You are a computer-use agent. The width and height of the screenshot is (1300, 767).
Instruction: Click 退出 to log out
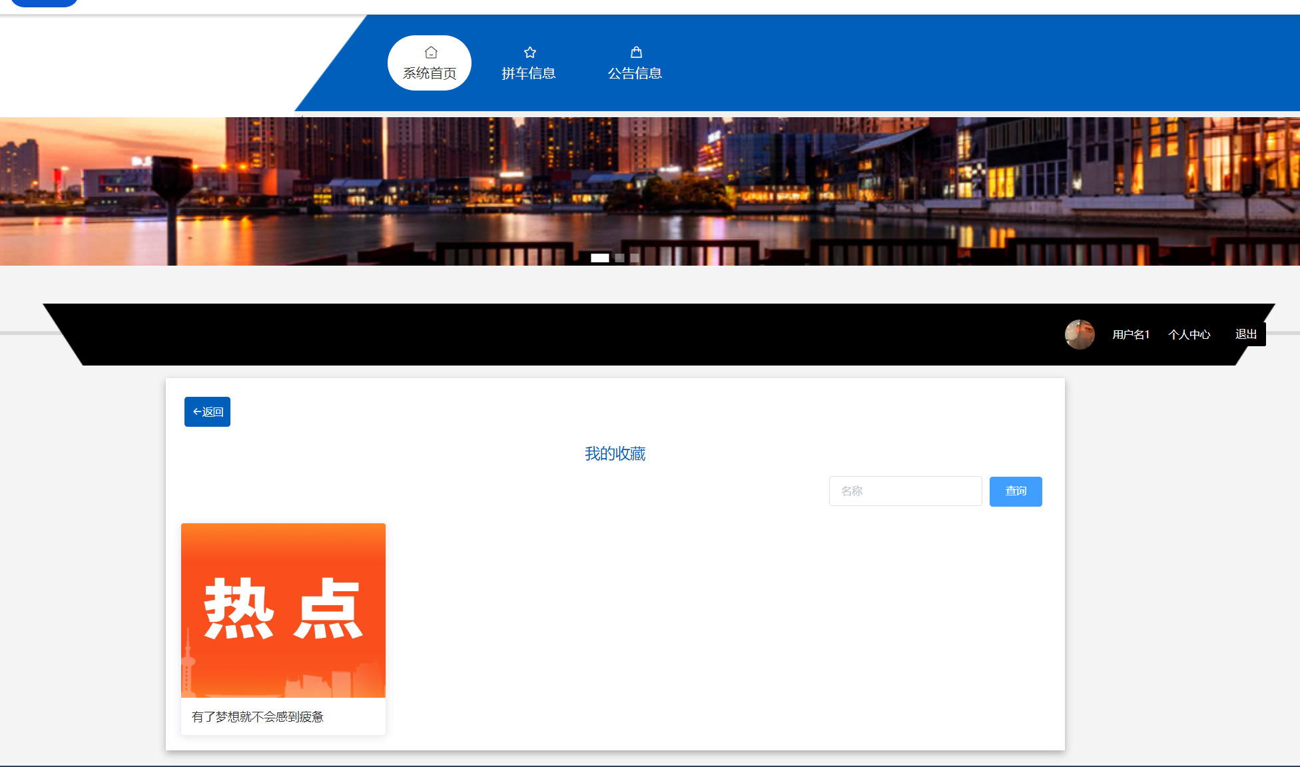point(1246,334)
